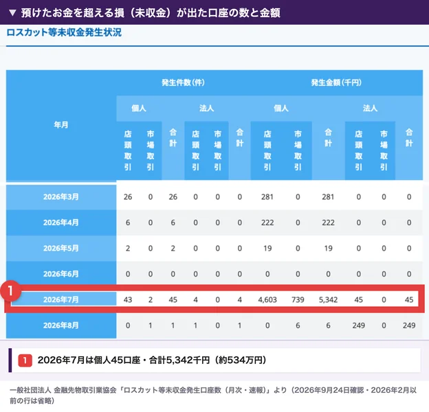Click 249 under 法人 店頭取引 in 2026年8月 row
The width and height of the screenshot is (429, 412).
pyautogui.click(x=358, y=325)
